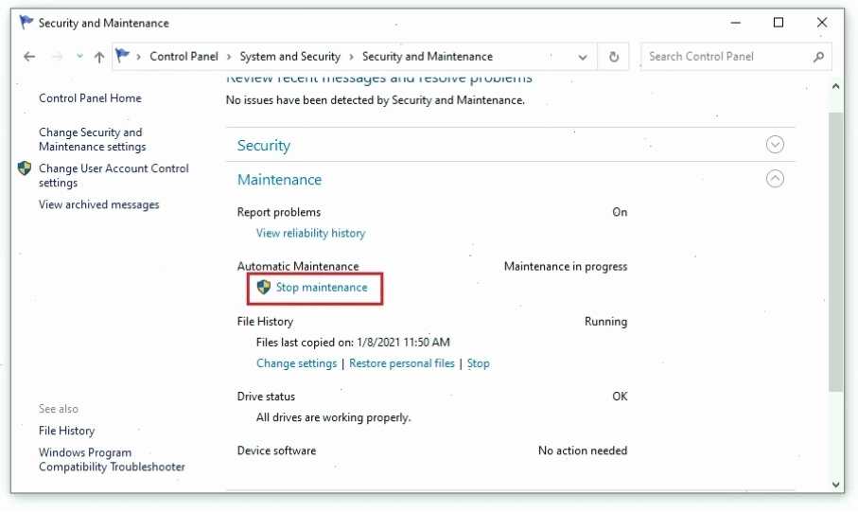The width and height of the screenshot is (858, 512).
Task: Click the 'Device software' label
Action: coord(276,450)
